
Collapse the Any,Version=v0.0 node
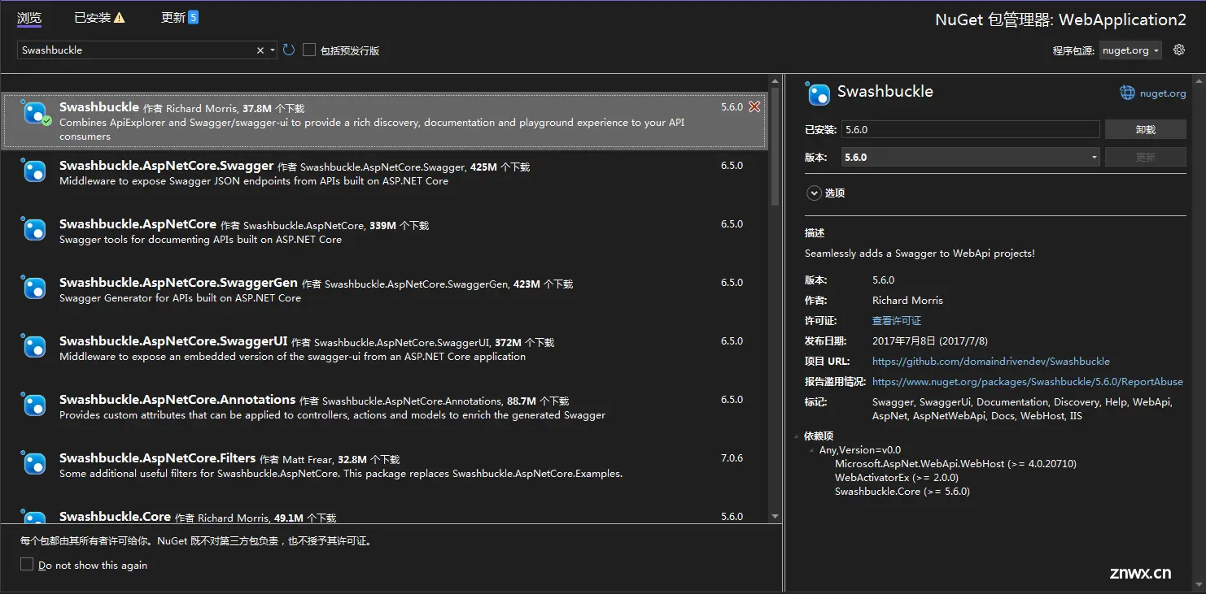click(811, 450)
